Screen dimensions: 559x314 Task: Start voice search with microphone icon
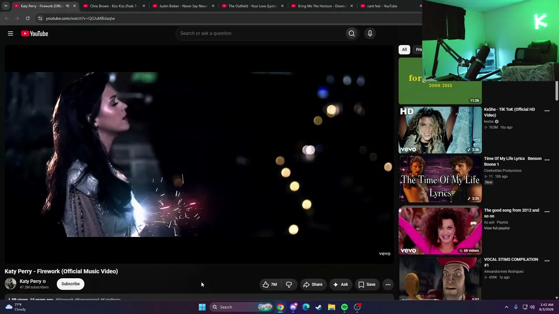point(370,34)
